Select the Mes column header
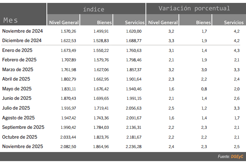 [11, 20]
